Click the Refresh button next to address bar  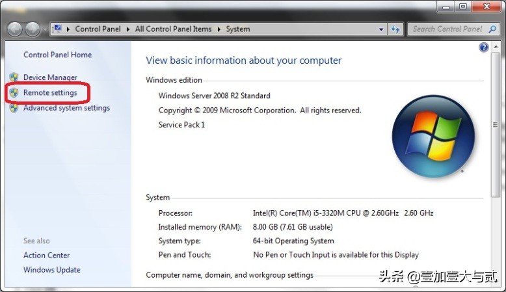(395, 29)
